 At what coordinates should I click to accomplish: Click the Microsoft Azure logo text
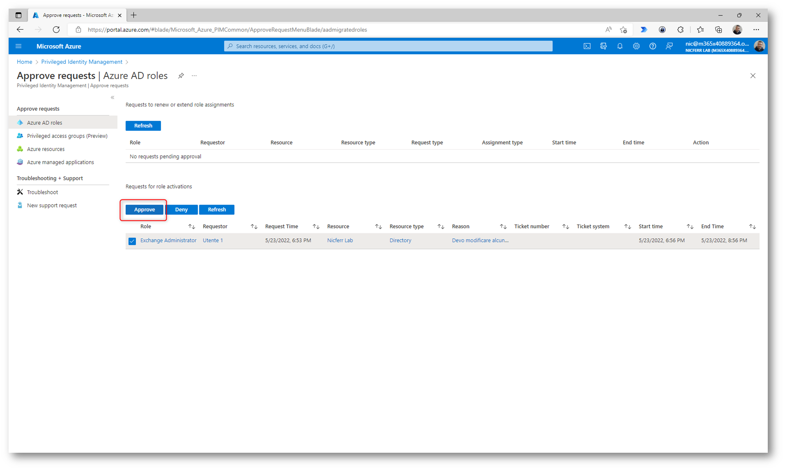pyautogui.click(x=59, y=46)
